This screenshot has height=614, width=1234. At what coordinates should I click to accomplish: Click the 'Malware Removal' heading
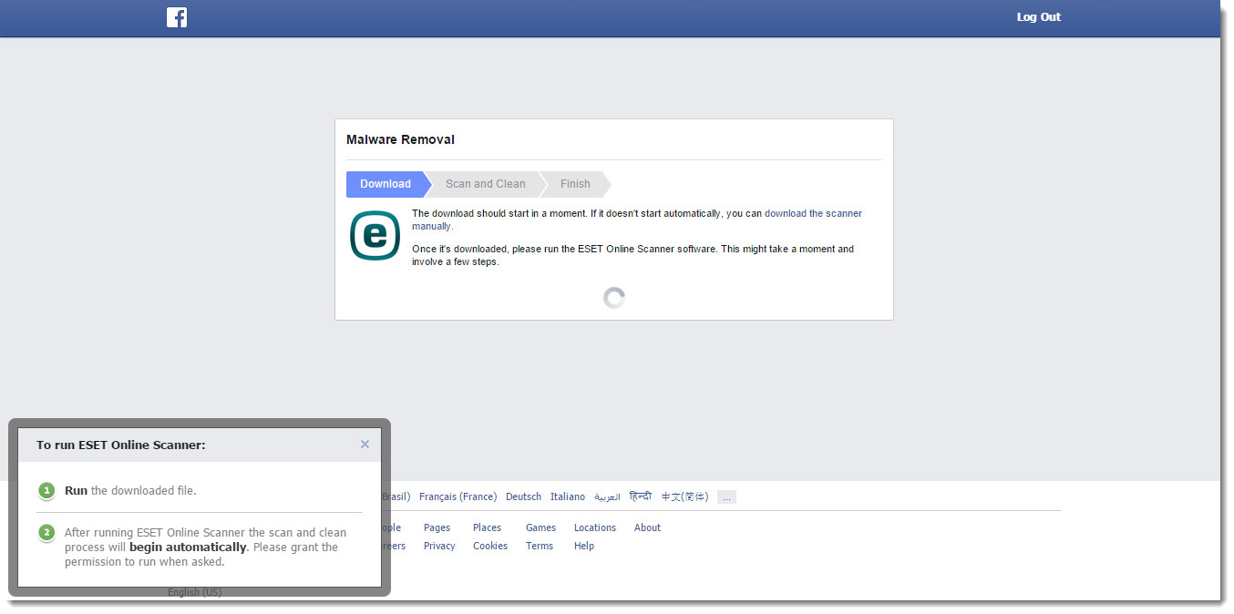coord(400,140)
